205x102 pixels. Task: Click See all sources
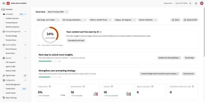[x=189, y=74]
